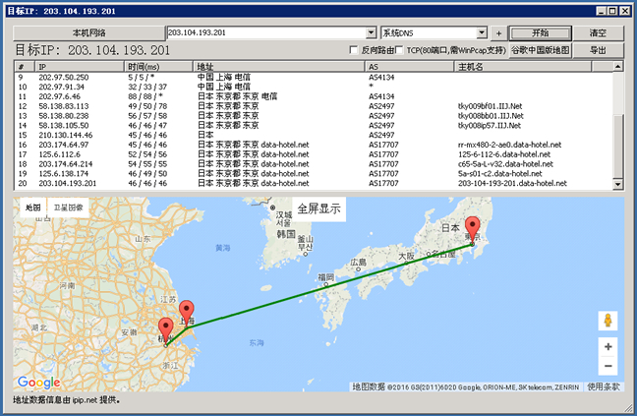Image resolution: width=637 pixels, height=416 pixels.
Task: Zoom in on the map
Action: pyautogui.click(x=608, y=346)
